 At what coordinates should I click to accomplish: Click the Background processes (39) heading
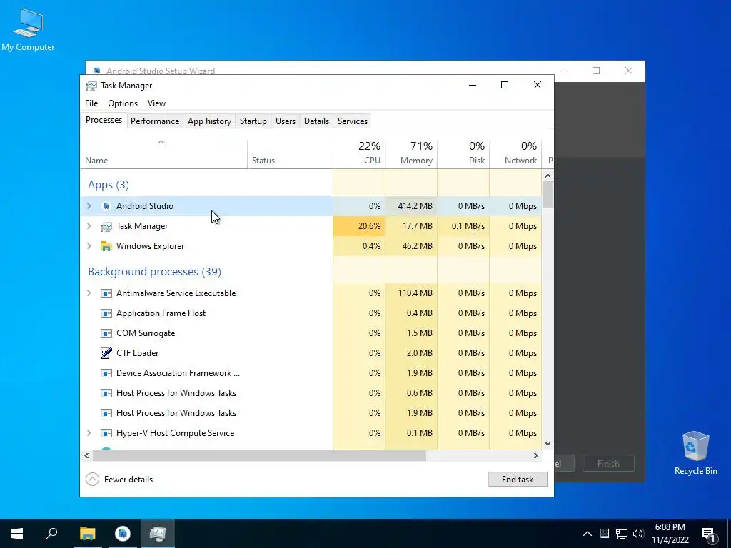(x=154, y=272)
